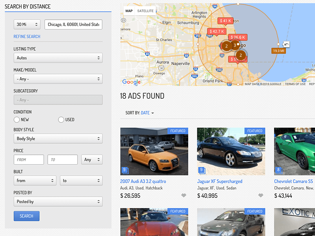Click the Jaguar, XF, Used, Sedan description text
315x236 pixels.
(217, 188)
